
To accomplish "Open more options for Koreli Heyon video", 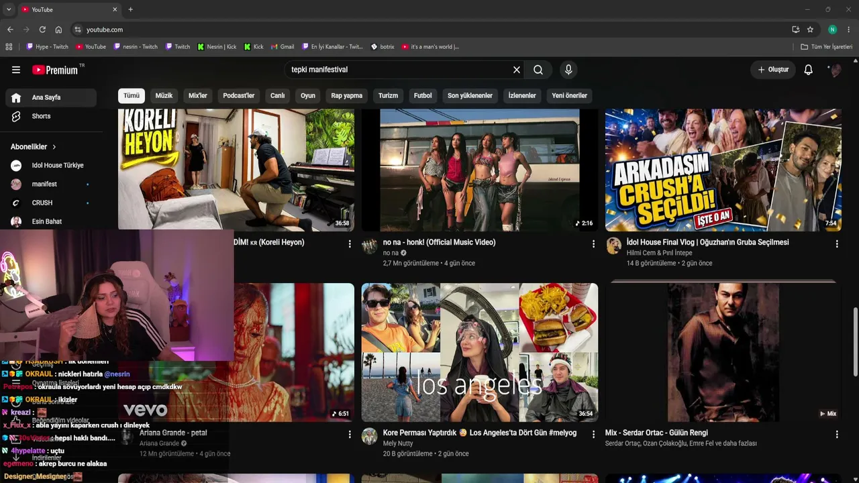I will point(350,244).
